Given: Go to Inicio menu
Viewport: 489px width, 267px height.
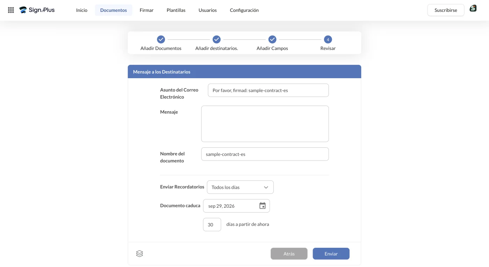Looking at the screenshot, I should [x=82, y=10].
